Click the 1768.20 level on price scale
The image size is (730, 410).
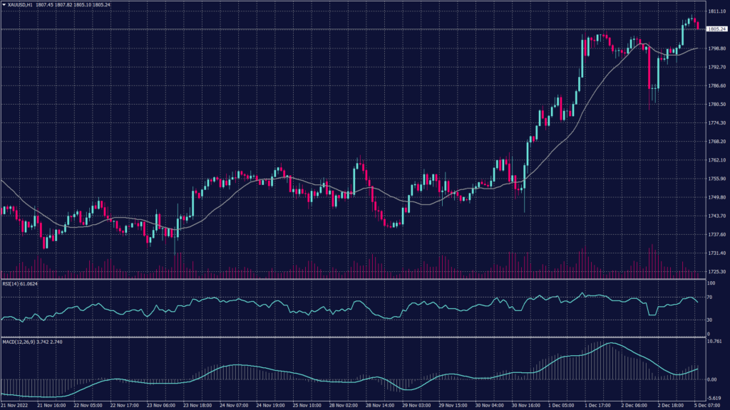point(715,142)
